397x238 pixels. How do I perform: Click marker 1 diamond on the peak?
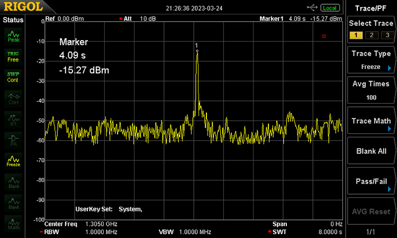click(x=197, y=51)
